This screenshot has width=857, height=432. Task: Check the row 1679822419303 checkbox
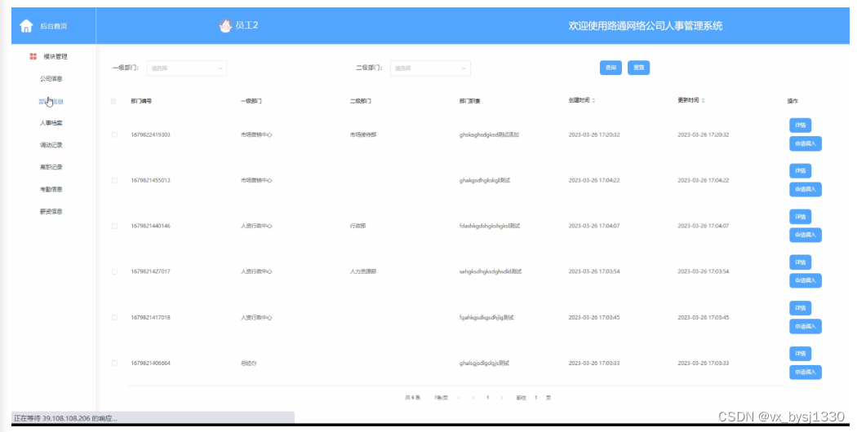click(x=114, y=134)
